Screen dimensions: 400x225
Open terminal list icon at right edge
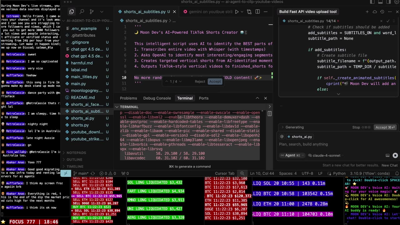(270, 114)
